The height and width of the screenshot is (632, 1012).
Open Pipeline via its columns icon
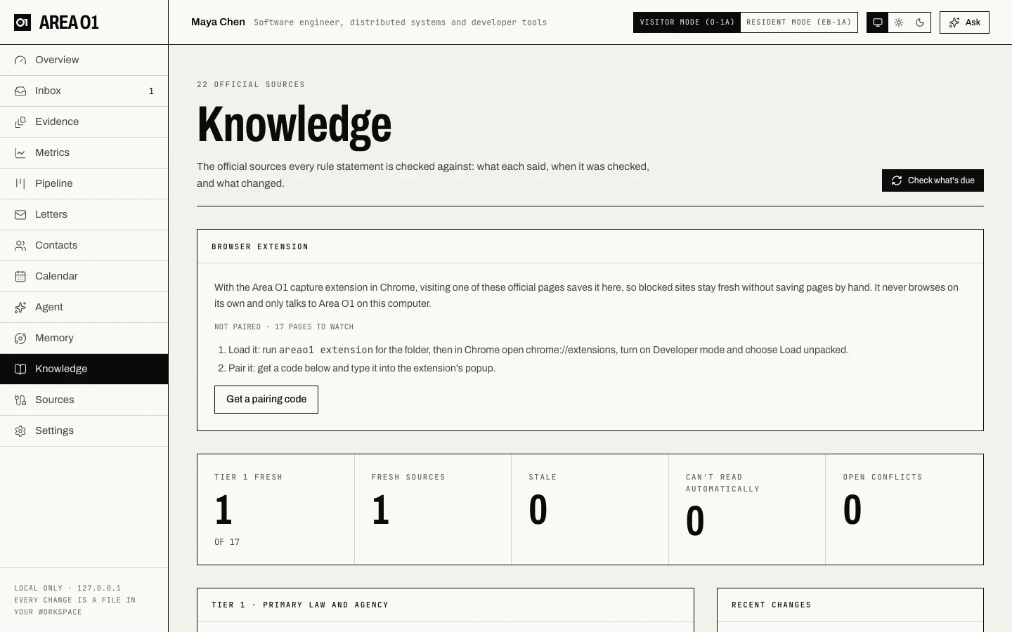coord(20,184)
